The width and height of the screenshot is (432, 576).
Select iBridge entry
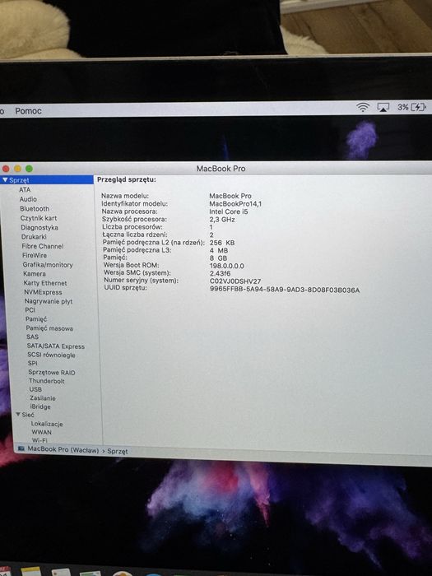(x=40, y=406)
